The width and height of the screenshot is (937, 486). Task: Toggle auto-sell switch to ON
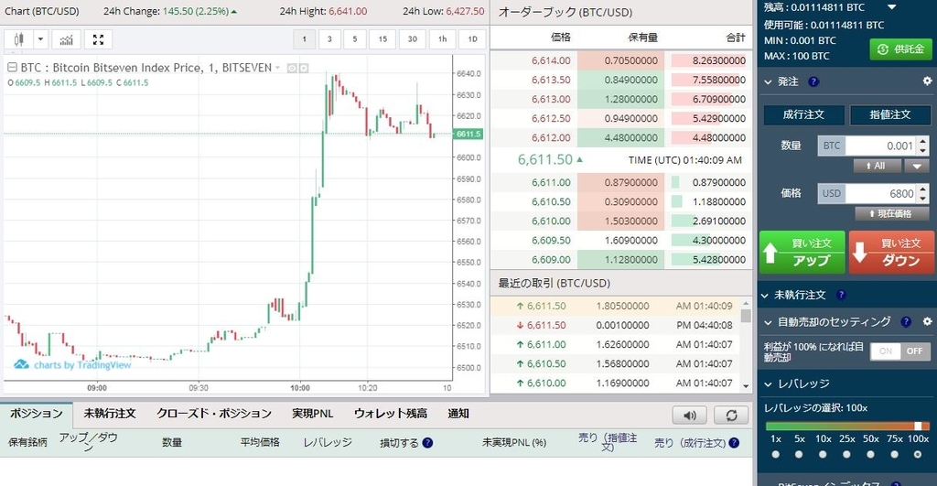[x=886, y=351]
